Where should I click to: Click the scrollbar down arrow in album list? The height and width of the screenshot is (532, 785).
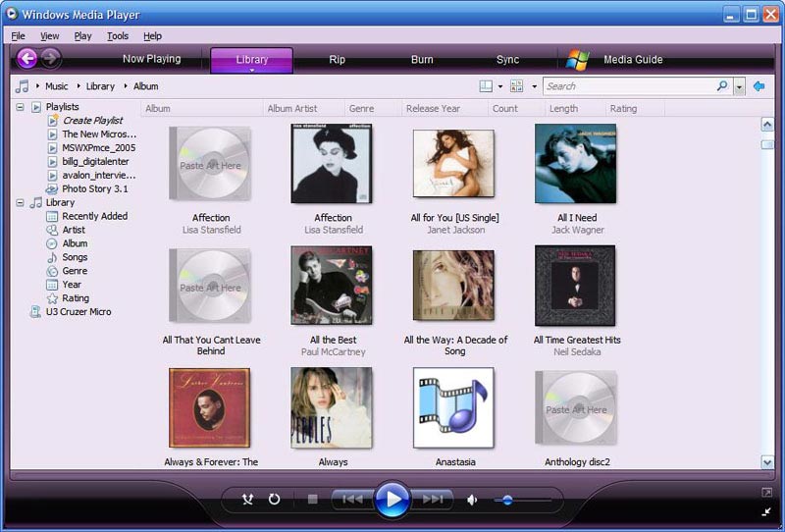click(x=767, y=462)
